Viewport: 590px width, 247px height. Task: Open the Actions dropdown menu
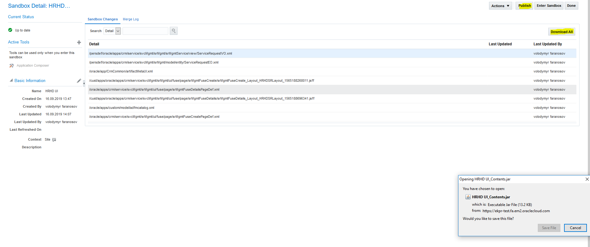[500, 6]
